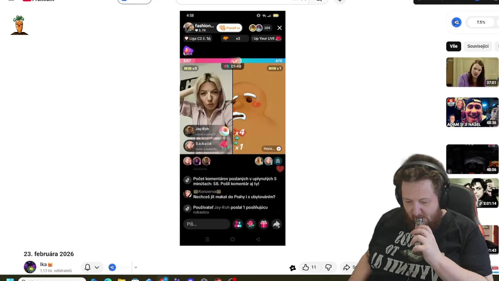The width and height of the screenshot is (499, 281).
Task: Click the 23. februára 2026 date
Action: pos(49,254)
